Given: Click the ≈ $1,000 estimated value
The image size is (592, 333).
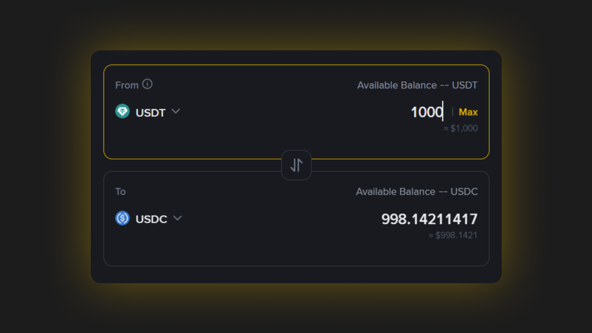Looking at the screenshot, I should coord(460,129).
